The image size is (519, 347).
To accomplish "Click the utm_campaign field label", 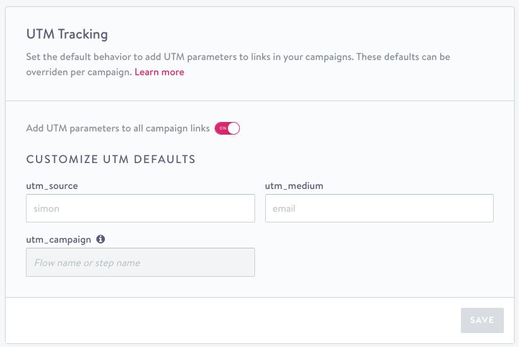I will 59,240.
